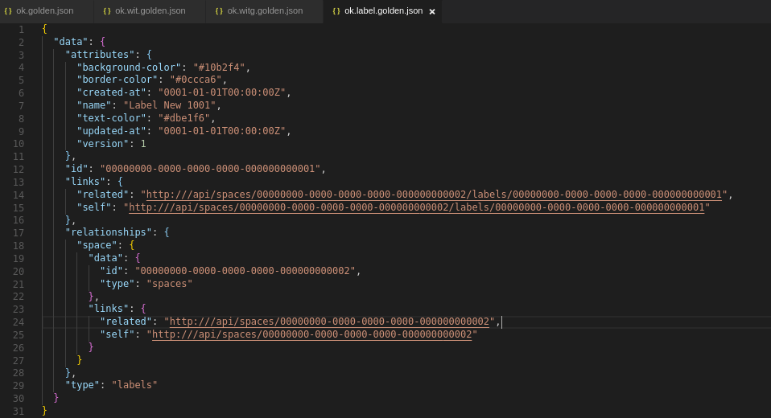Click the "data" key on line 2
Viewport: 771px width, 418px height.
coord(71,42)
